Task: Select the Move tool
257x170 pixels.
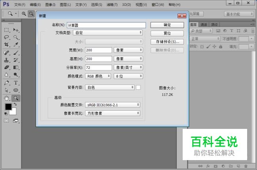Action: pos(16,30)
